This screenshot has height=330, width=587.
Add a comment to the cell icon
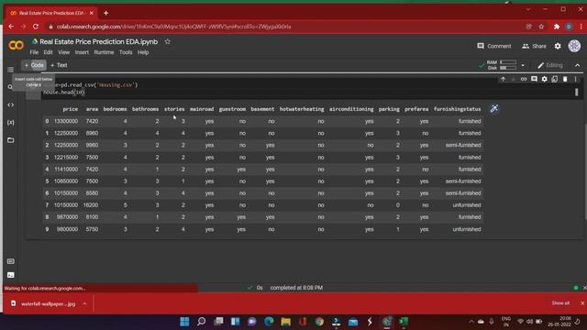534,79
